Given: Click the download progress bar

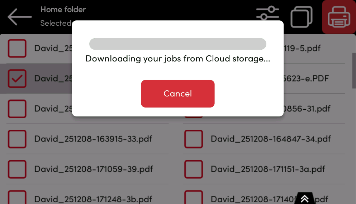Looking at the screenshot, I should point(177,44).
